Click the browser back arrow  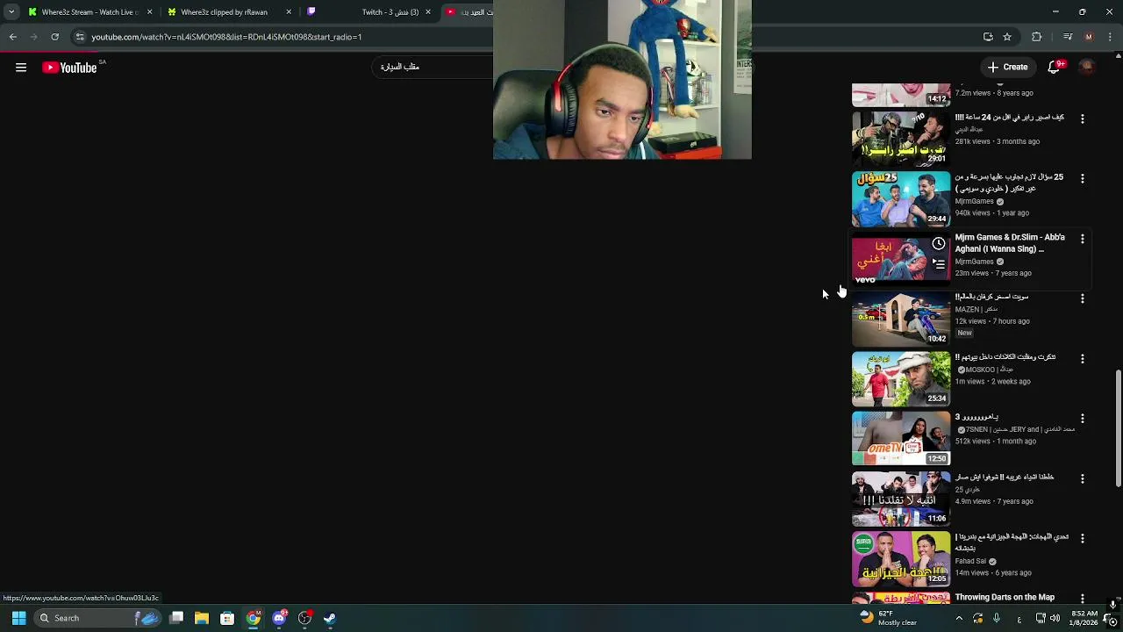(x=13, y=37)
